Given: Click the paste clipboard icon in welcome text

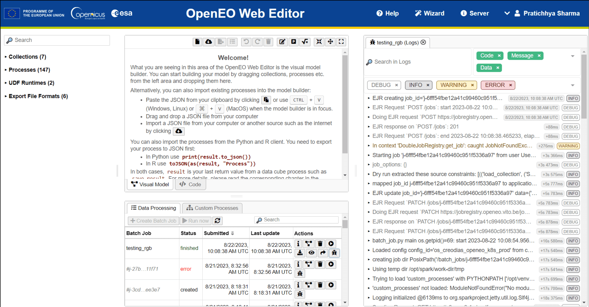Looking at the screenshot, I should [266, 100].
